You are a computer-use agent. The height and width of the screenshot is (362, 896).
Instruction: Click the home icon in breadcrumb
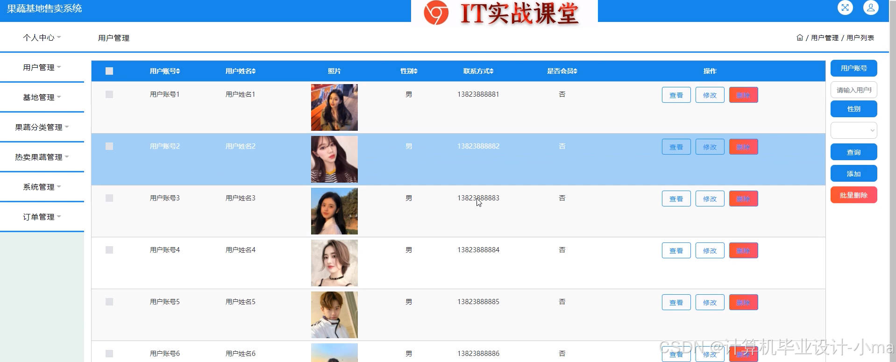point(800,37)
